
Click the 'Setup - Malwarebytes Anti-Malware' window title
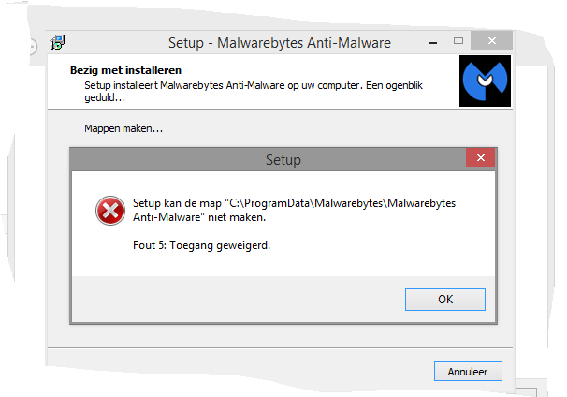pos(280,43)
